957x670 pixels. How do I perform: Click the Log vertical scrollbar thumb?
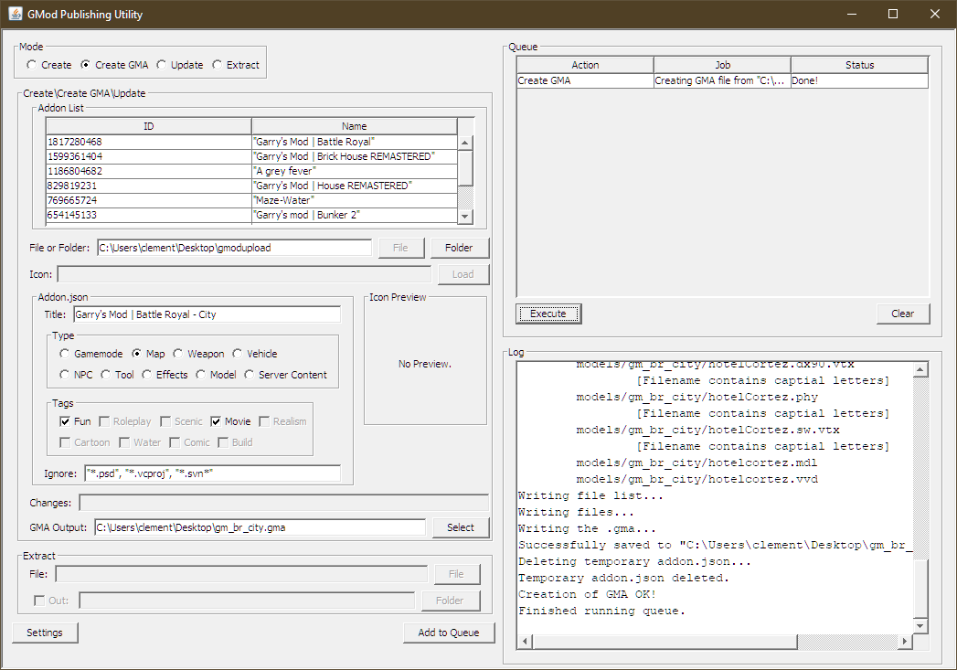tap(920, 589)
